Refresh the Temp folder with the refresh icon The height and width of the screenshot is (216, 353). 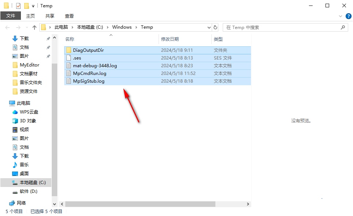[216, 27]
